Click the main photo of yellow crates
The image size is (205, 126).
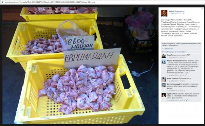click(x=80, y=66)
